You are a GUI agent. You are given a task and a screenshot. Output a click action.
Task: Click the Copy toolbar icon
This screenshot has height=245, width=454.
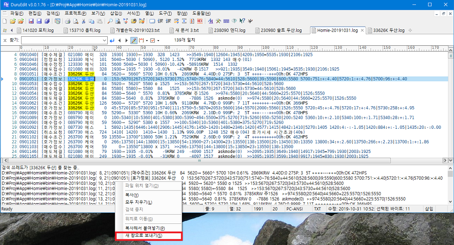pyautogui.click(x=91, y=21)
